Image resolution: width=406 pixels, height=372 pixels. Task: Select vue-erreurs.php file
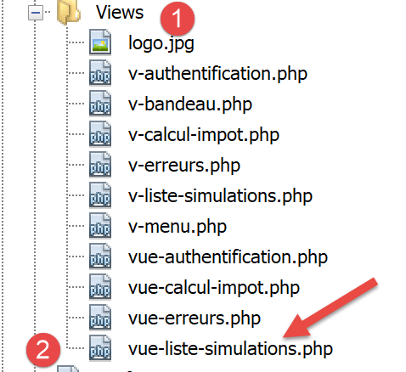pyautogui.click(x=195, y=318)
